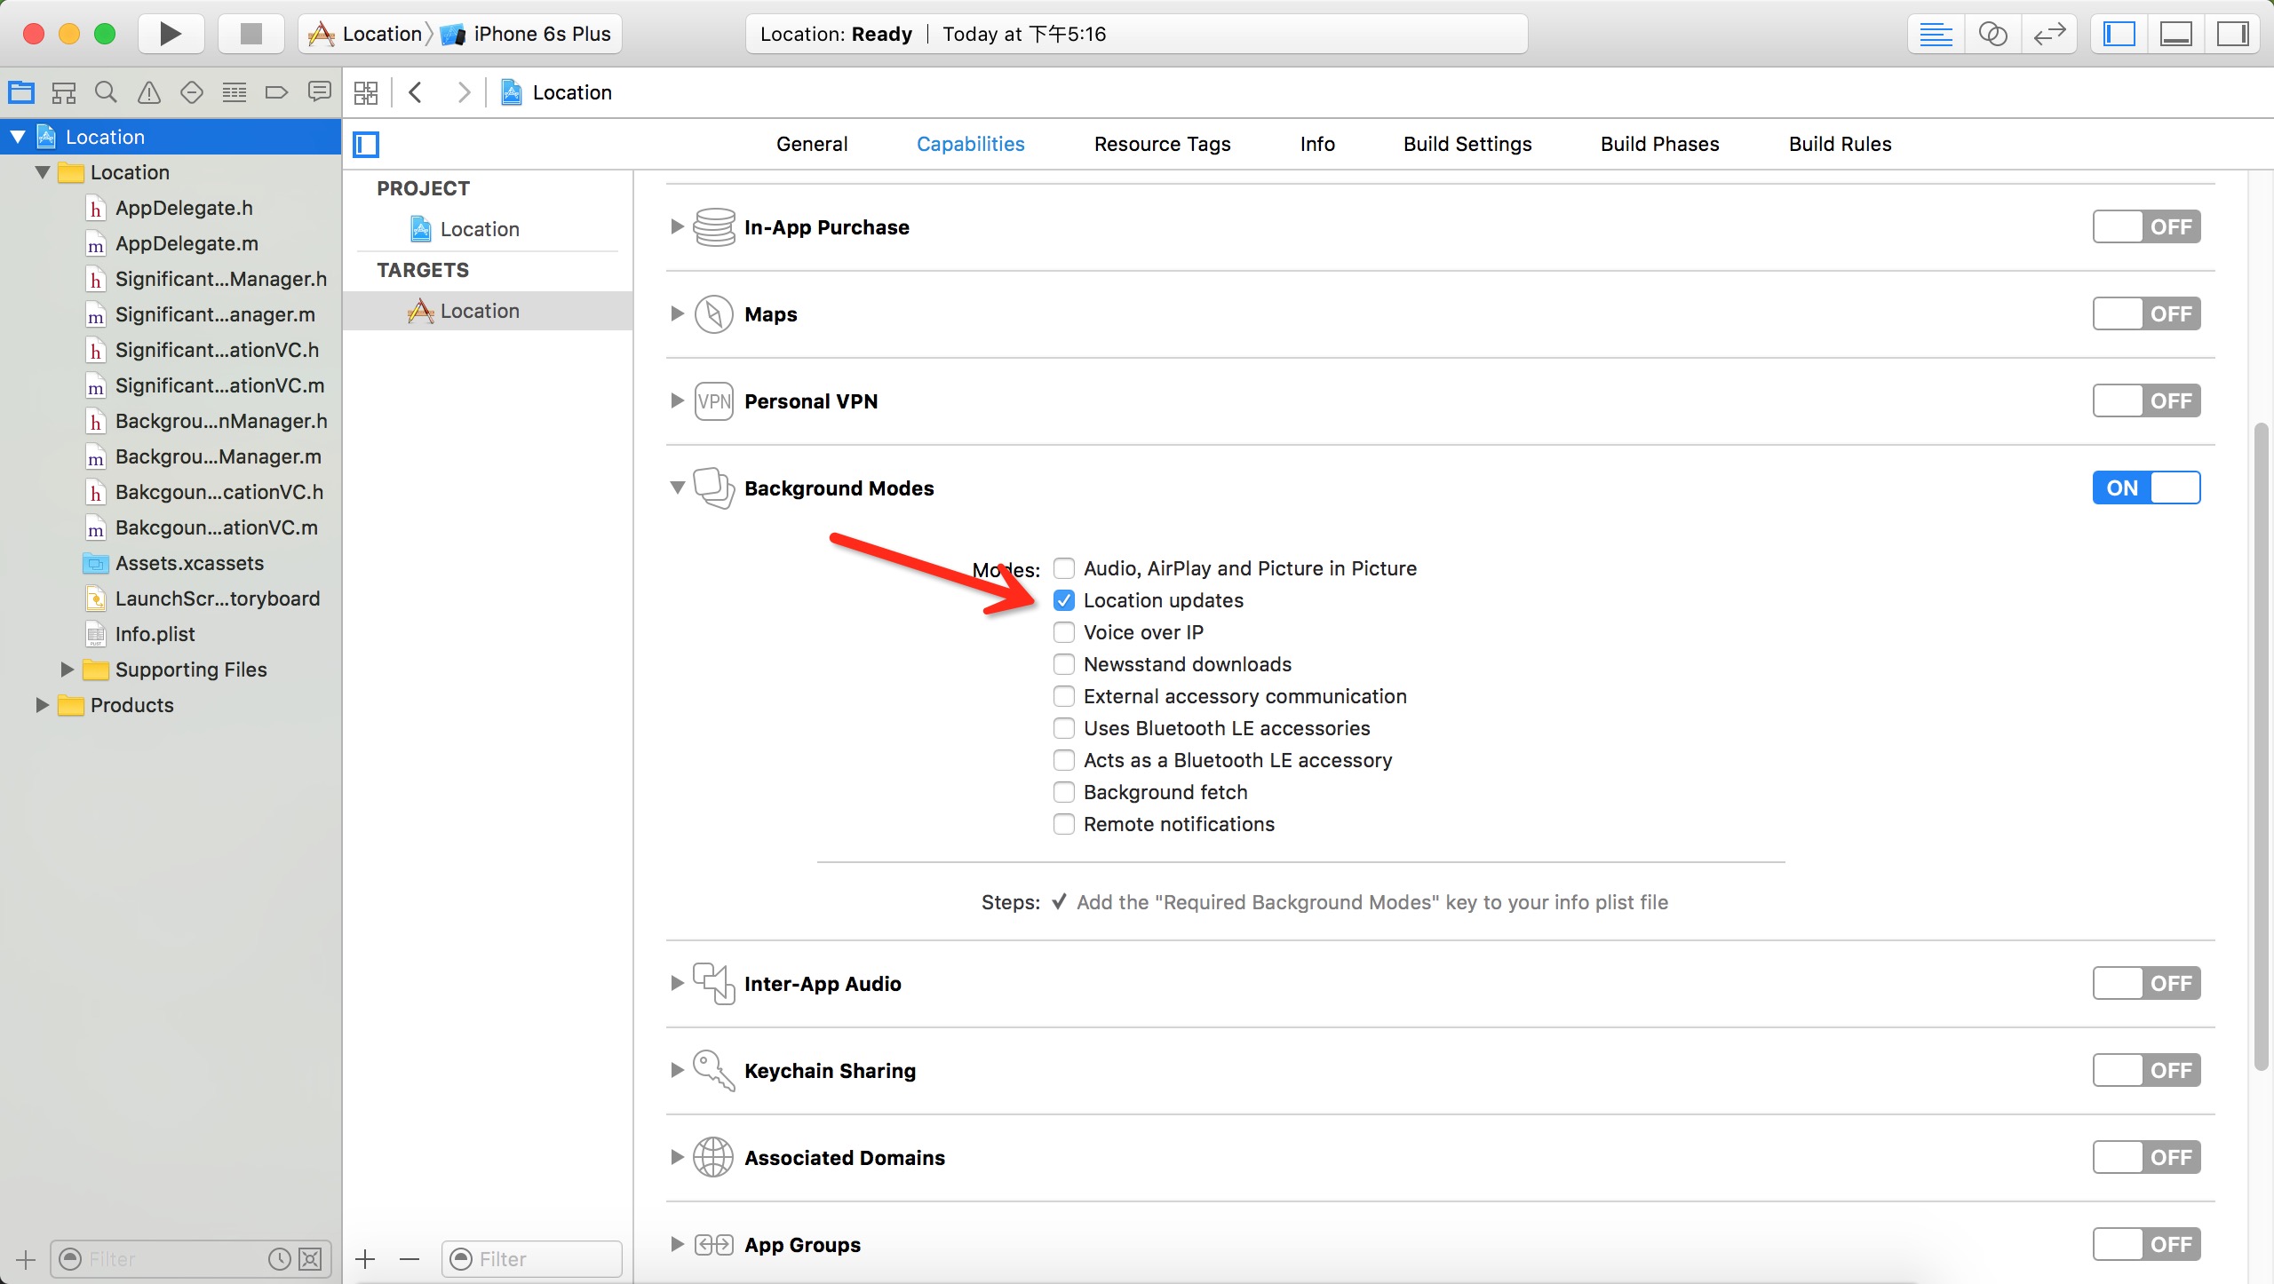
Task: Toggle the Utilities right panel icon
Action: (x=2232, y=34)
